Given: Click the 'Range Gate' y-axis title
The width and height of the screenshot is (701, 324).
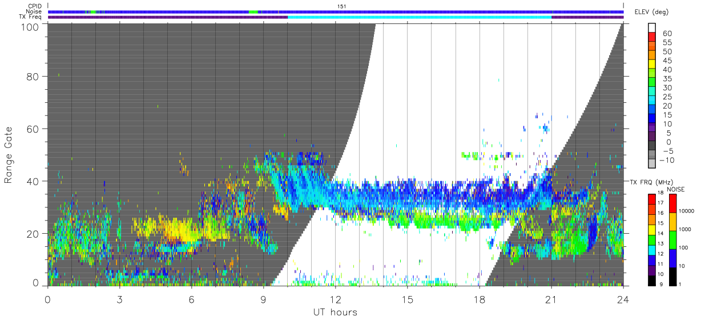Looking at the screenshot, I should 9,154.
